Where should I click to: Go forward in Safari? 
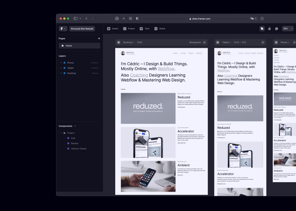pyautogui.click(x=93, y=18)
